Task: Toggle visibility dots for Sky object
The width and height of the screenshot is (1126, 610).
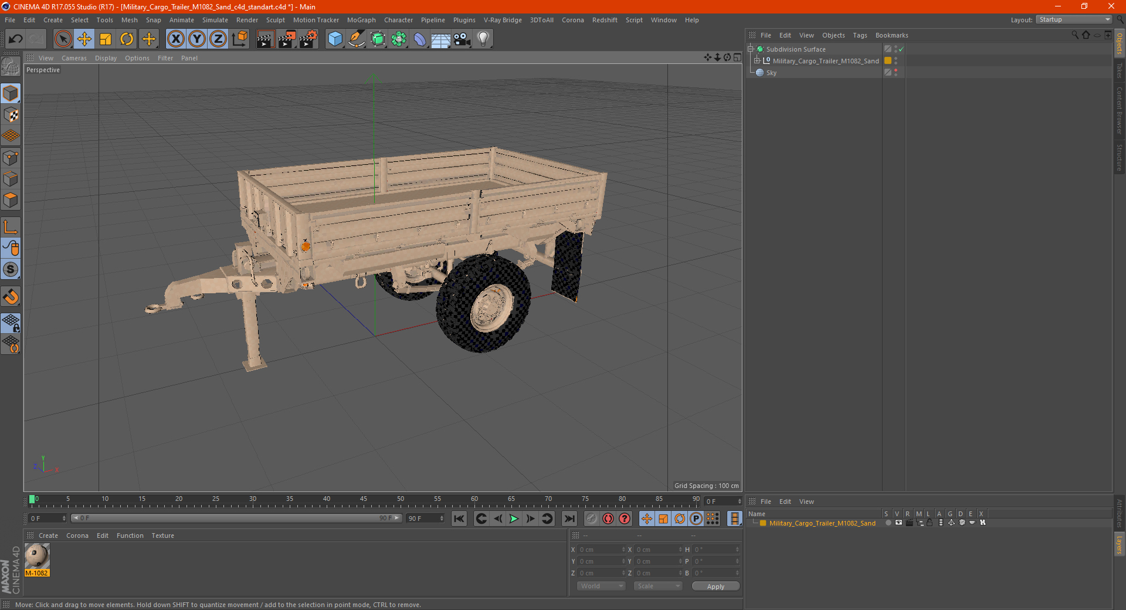Action: [896, 73]
